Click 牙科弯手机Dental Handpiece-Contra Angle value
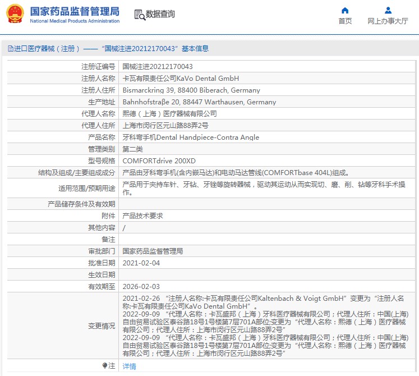The height and width of the screenshot is (376, 419). 191,137
